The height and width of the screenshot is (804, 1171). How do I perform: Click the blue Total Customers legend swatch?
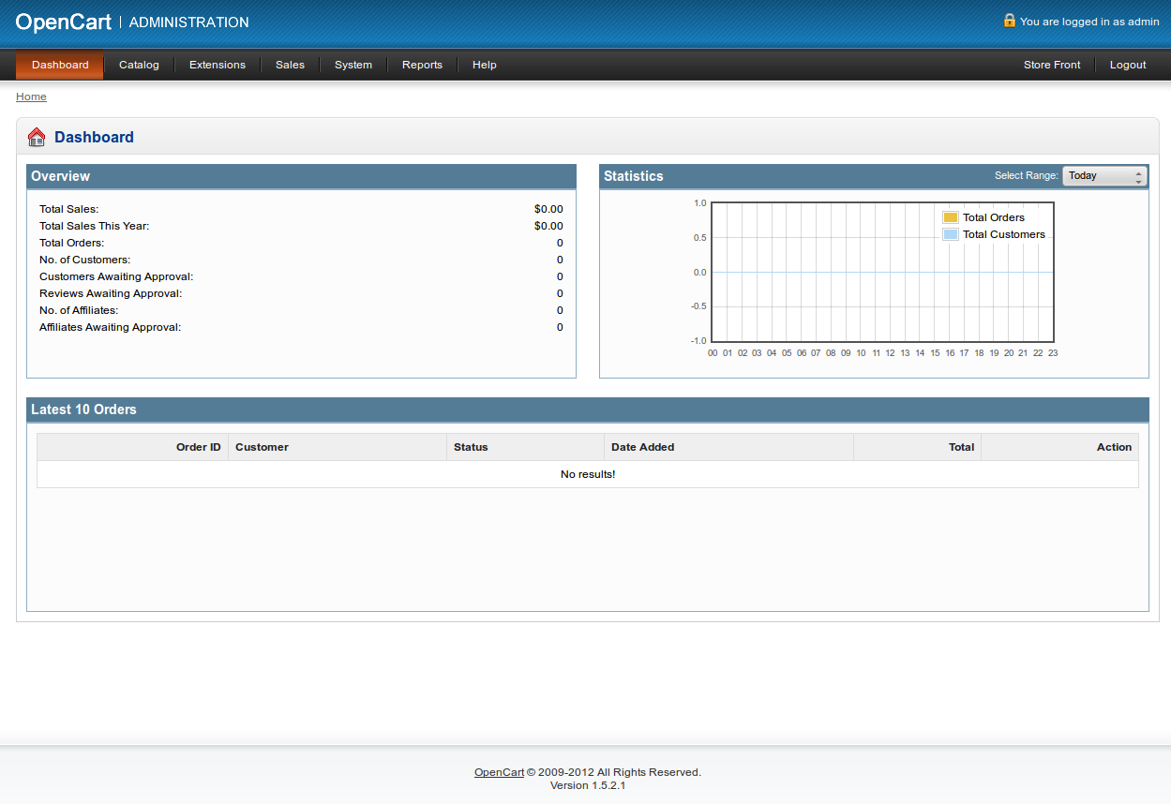point(949,234)
